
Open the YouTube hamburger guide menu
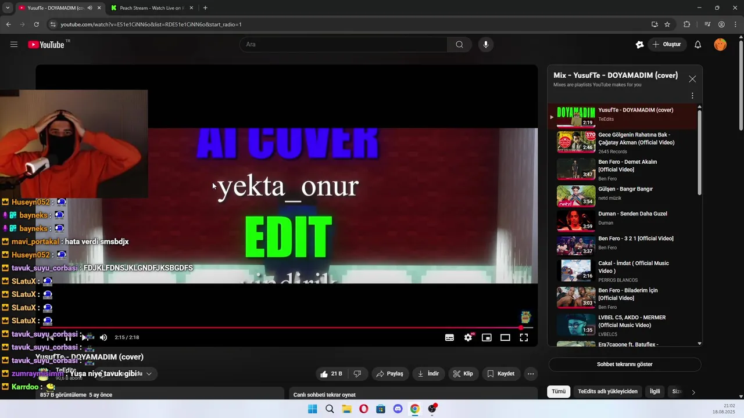(14, 45)
